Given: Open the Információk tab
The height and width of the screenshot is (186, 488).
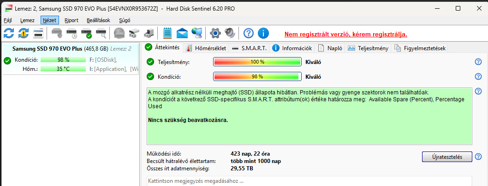Looking at the screenshot, I should tap(292, 48).
